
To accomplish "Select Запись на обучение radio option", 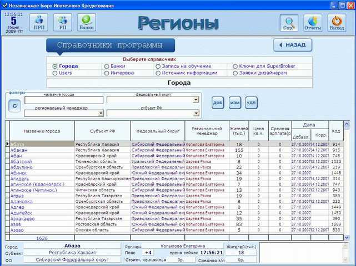I will point(158,66).
